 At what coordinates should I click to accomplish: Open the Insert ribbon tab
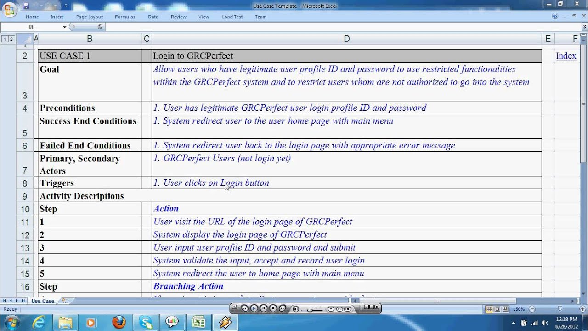point(57,17)
